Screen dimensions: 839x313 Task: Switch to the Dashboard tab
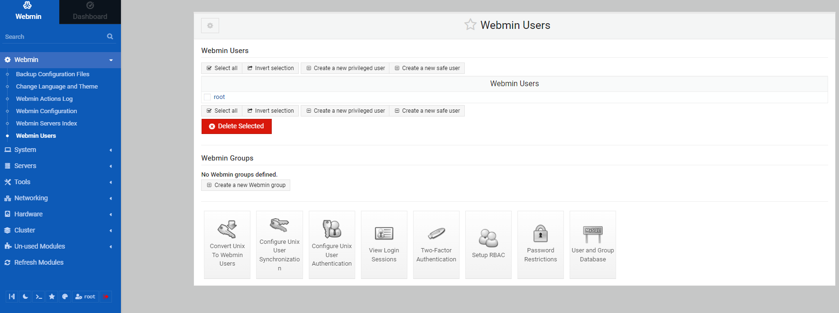tap(90, 12)
